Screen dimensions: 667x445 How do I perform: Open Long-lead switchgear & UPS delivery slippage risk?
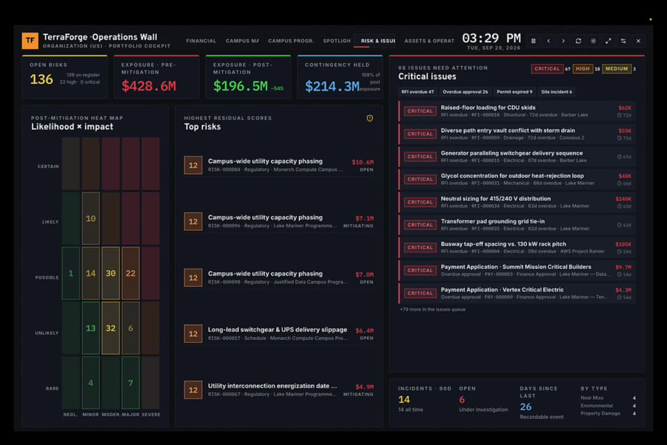tap(279, 334)
